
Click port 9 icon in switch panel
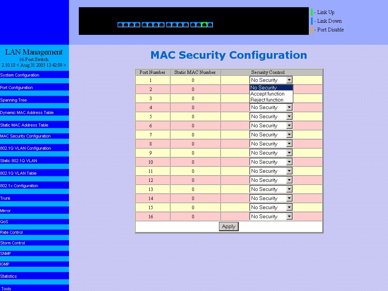click(x=169, y=25)
